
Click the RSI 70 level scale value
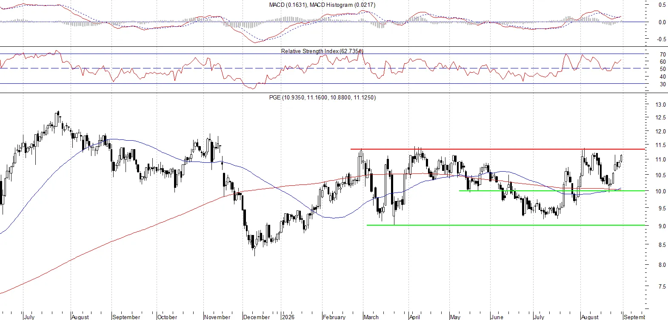point(662,54)
